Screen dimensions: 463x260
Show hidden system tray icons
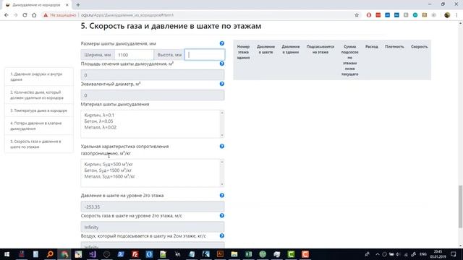click(x=378, y=254)
